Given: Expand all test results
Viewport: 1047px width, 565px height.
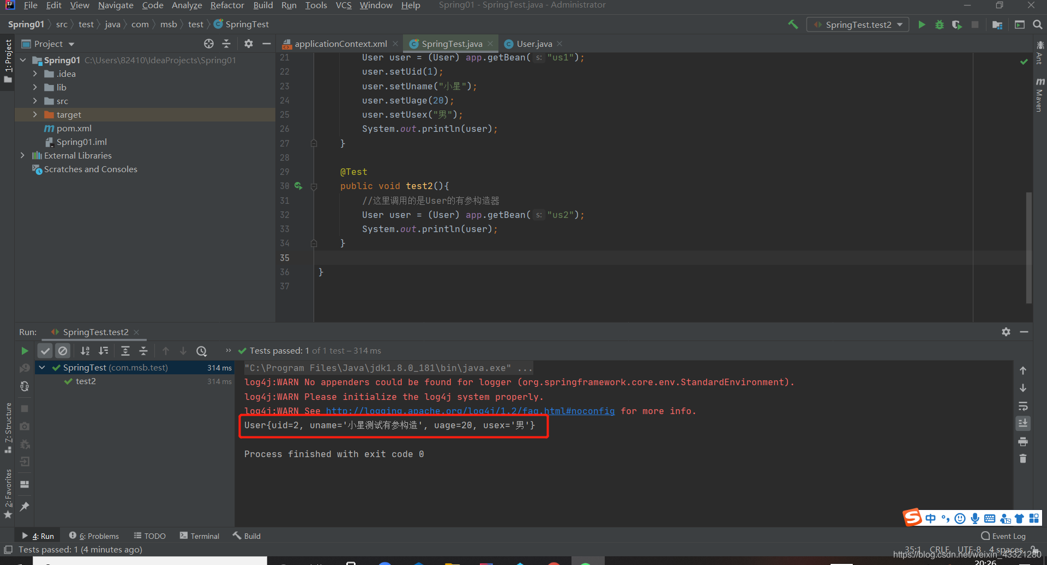Looking at the screenshot, I should pyautogui.click(x=125, y=351).
